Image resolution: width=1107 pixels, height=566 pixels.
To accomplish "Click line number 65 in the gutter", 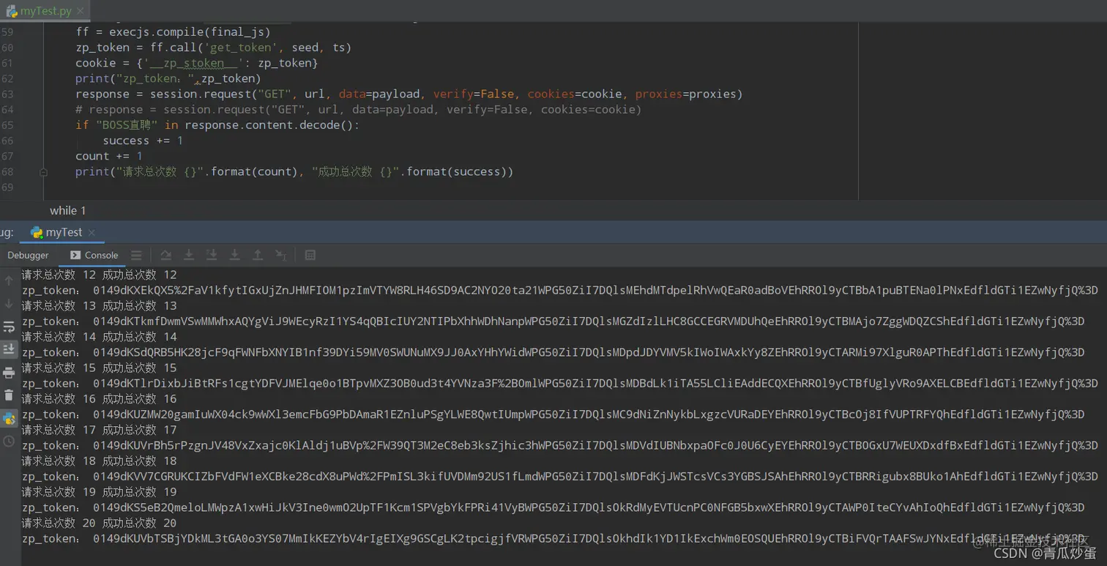I will [x=7, y=125].
